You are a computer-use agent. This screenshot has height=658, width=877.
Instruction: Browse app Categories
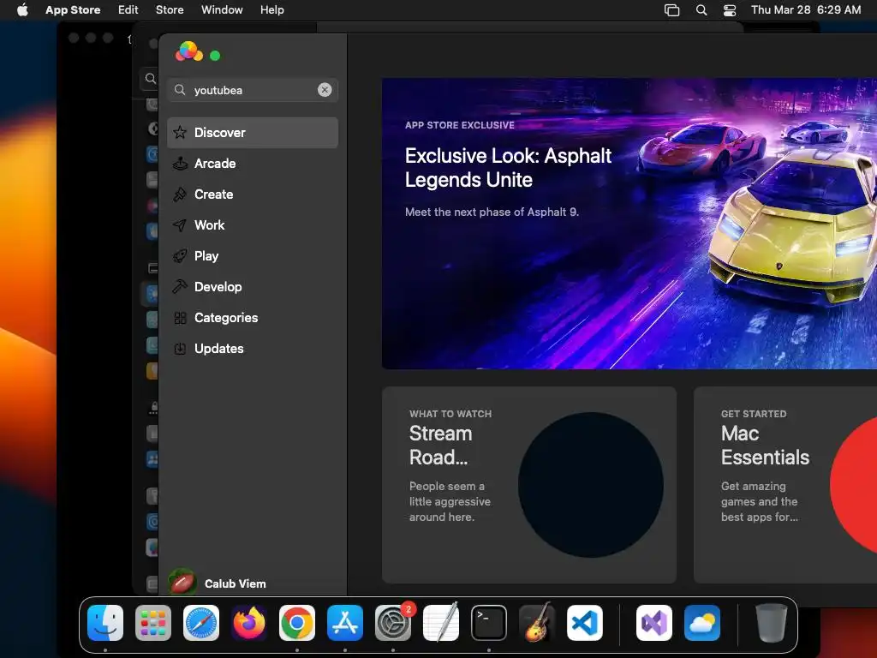(x=253, y=317)
